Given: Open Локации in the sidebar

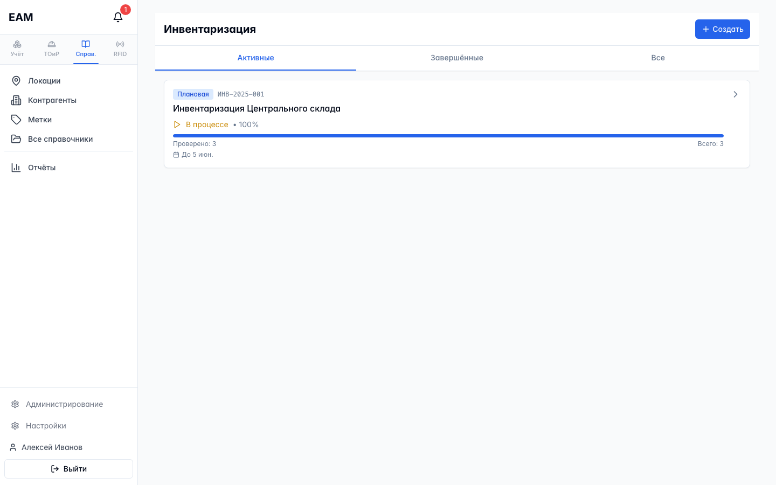Looking at the screenshot, I should point(68,81).
